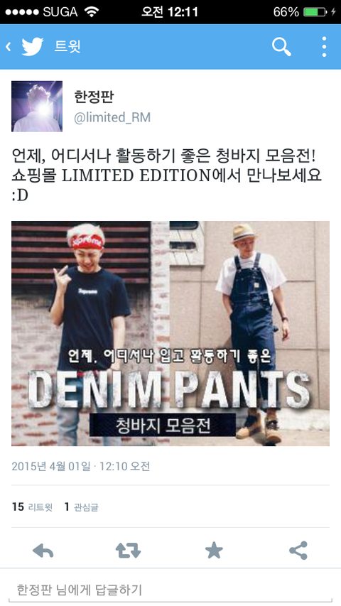Open the 한정판 profile picture
The width and height of the screenshot is (341, 606).
37,107
